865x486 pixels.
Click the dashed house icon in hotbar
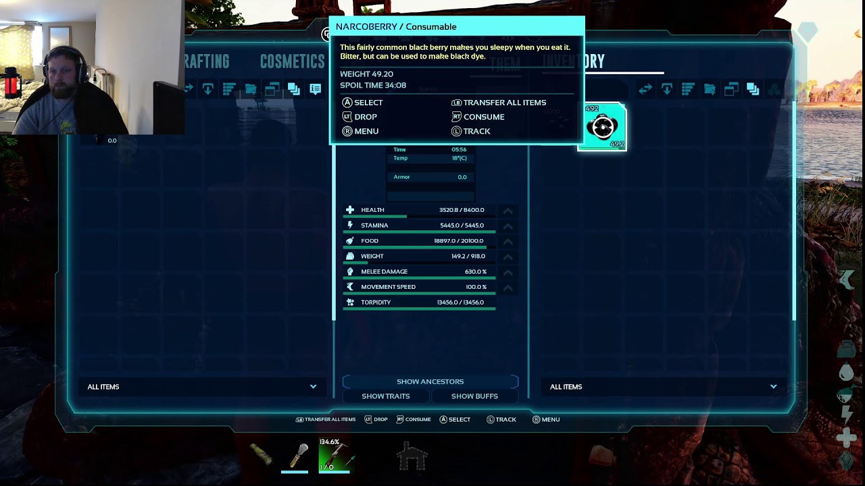click(412, 457)
